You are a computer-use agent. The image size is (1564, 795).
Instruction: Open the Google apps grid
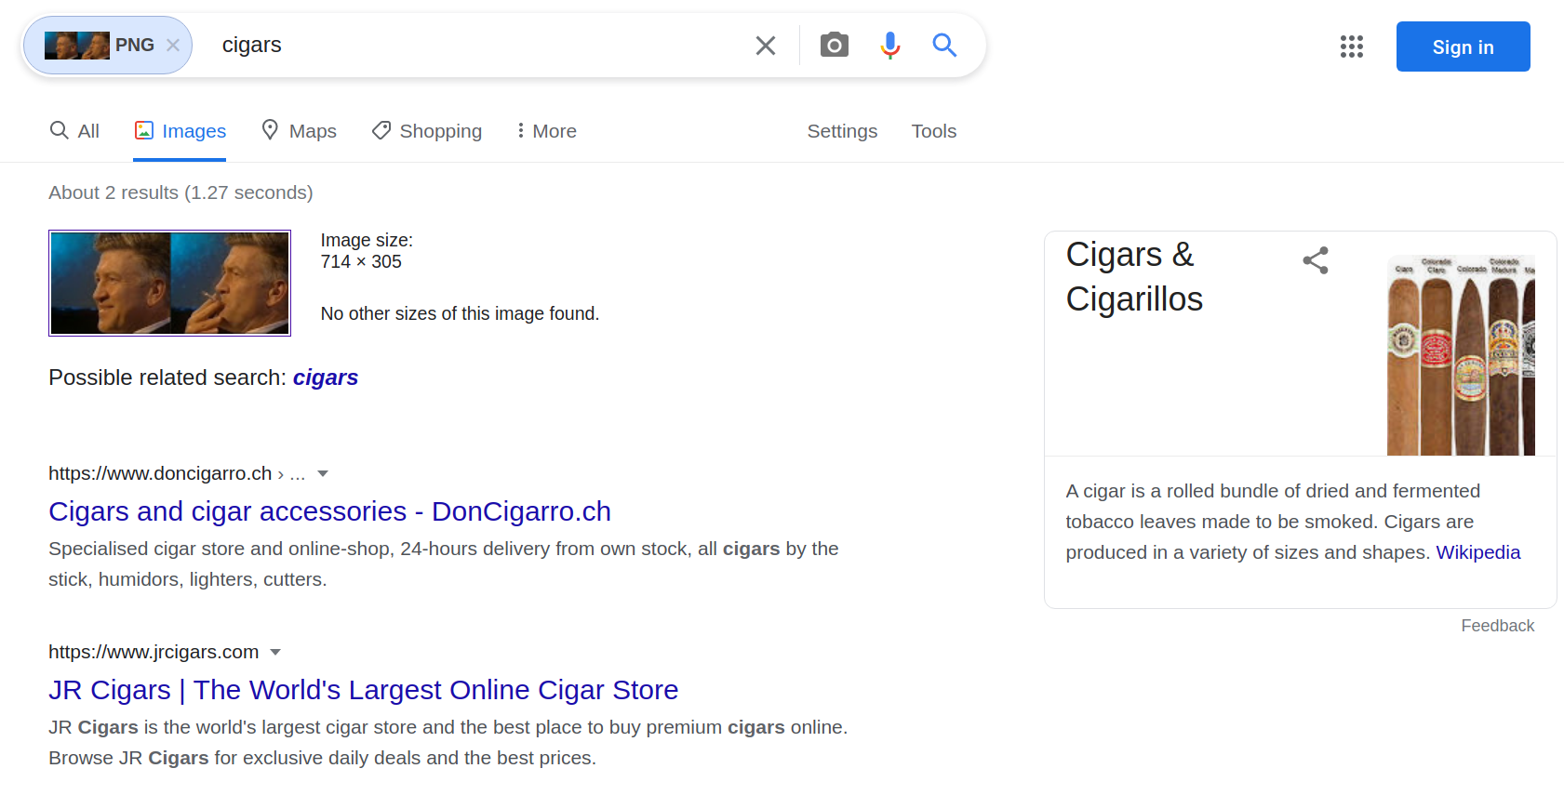pyautogui.click(x=1352, y=46)
